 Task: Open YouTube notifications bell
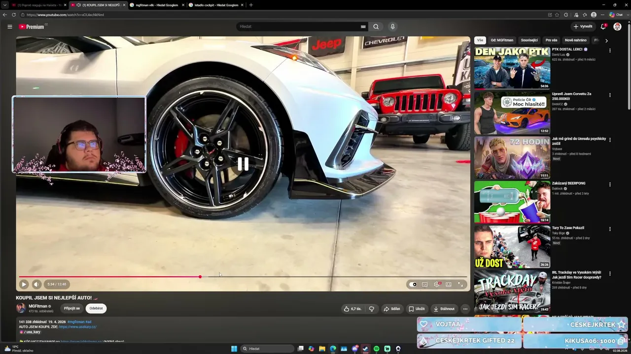point(603,27)
